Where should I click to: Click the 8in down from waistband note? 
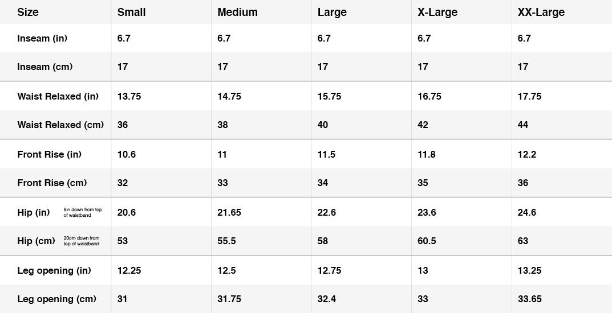click(x=83, y=212)
